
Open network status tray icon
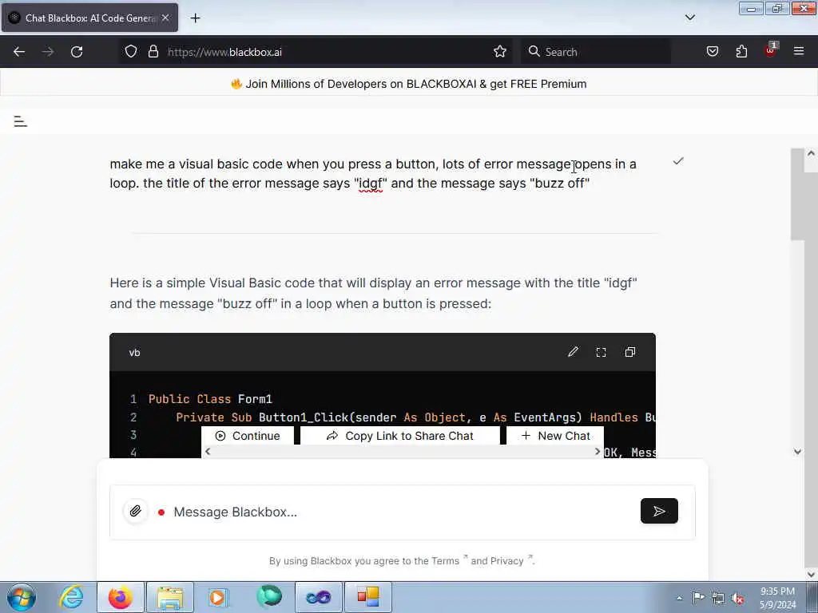(718, 598)
